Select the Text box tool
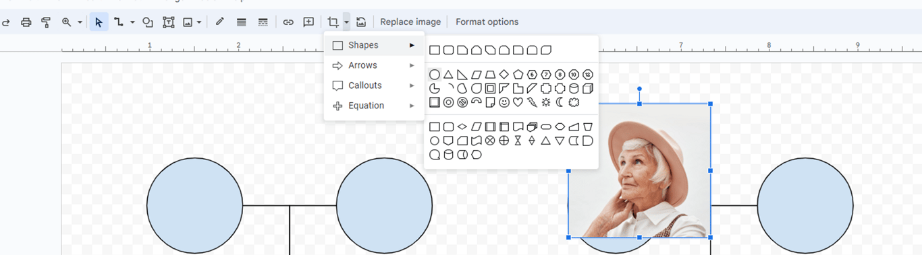The width and height of the screenshot is (922, 255). (x=169, y=22)
